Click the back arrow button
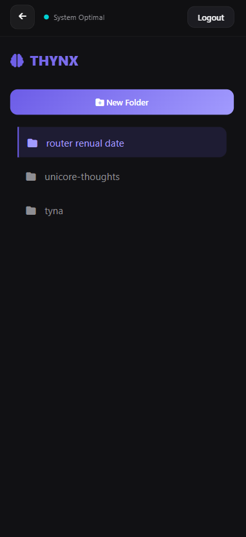The width and height of the screenshot is (246, 537). coord(23,17)
